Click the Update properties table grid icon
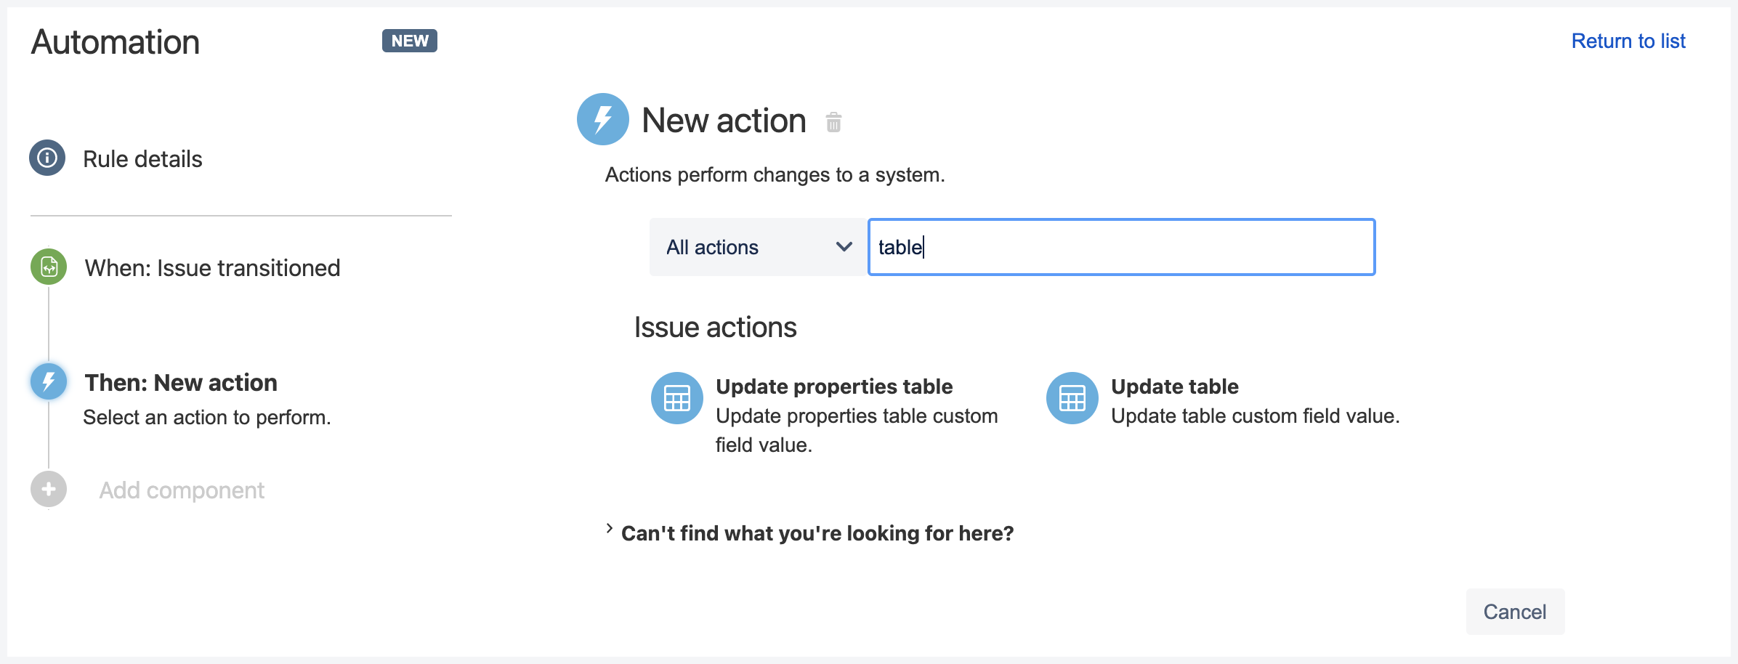This screenshot has width=1738, height=664. [x=676, y=398]
